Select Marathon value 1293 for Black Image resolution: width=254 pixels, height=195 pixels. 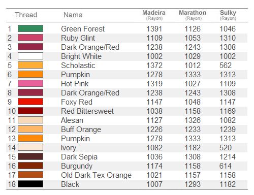click(x=193, y=184)
